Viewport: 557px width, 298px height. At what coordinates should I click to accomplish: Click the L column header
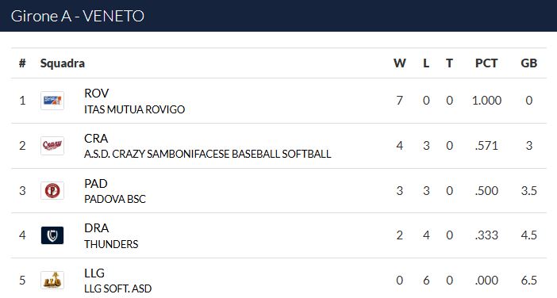(426, 63)
